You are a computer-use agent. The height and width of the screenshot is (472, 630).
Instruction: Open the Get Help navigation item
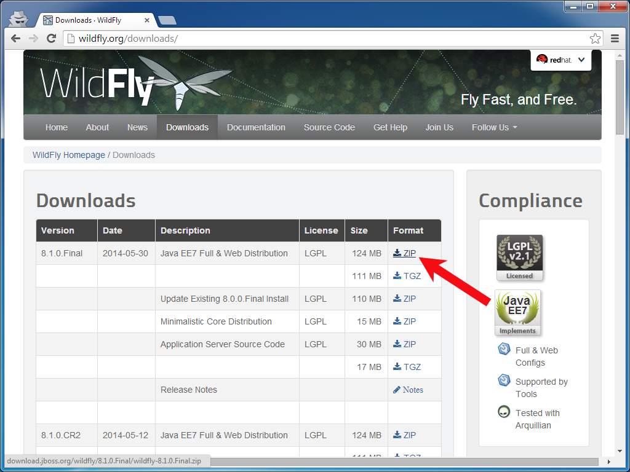pos(390,127)
